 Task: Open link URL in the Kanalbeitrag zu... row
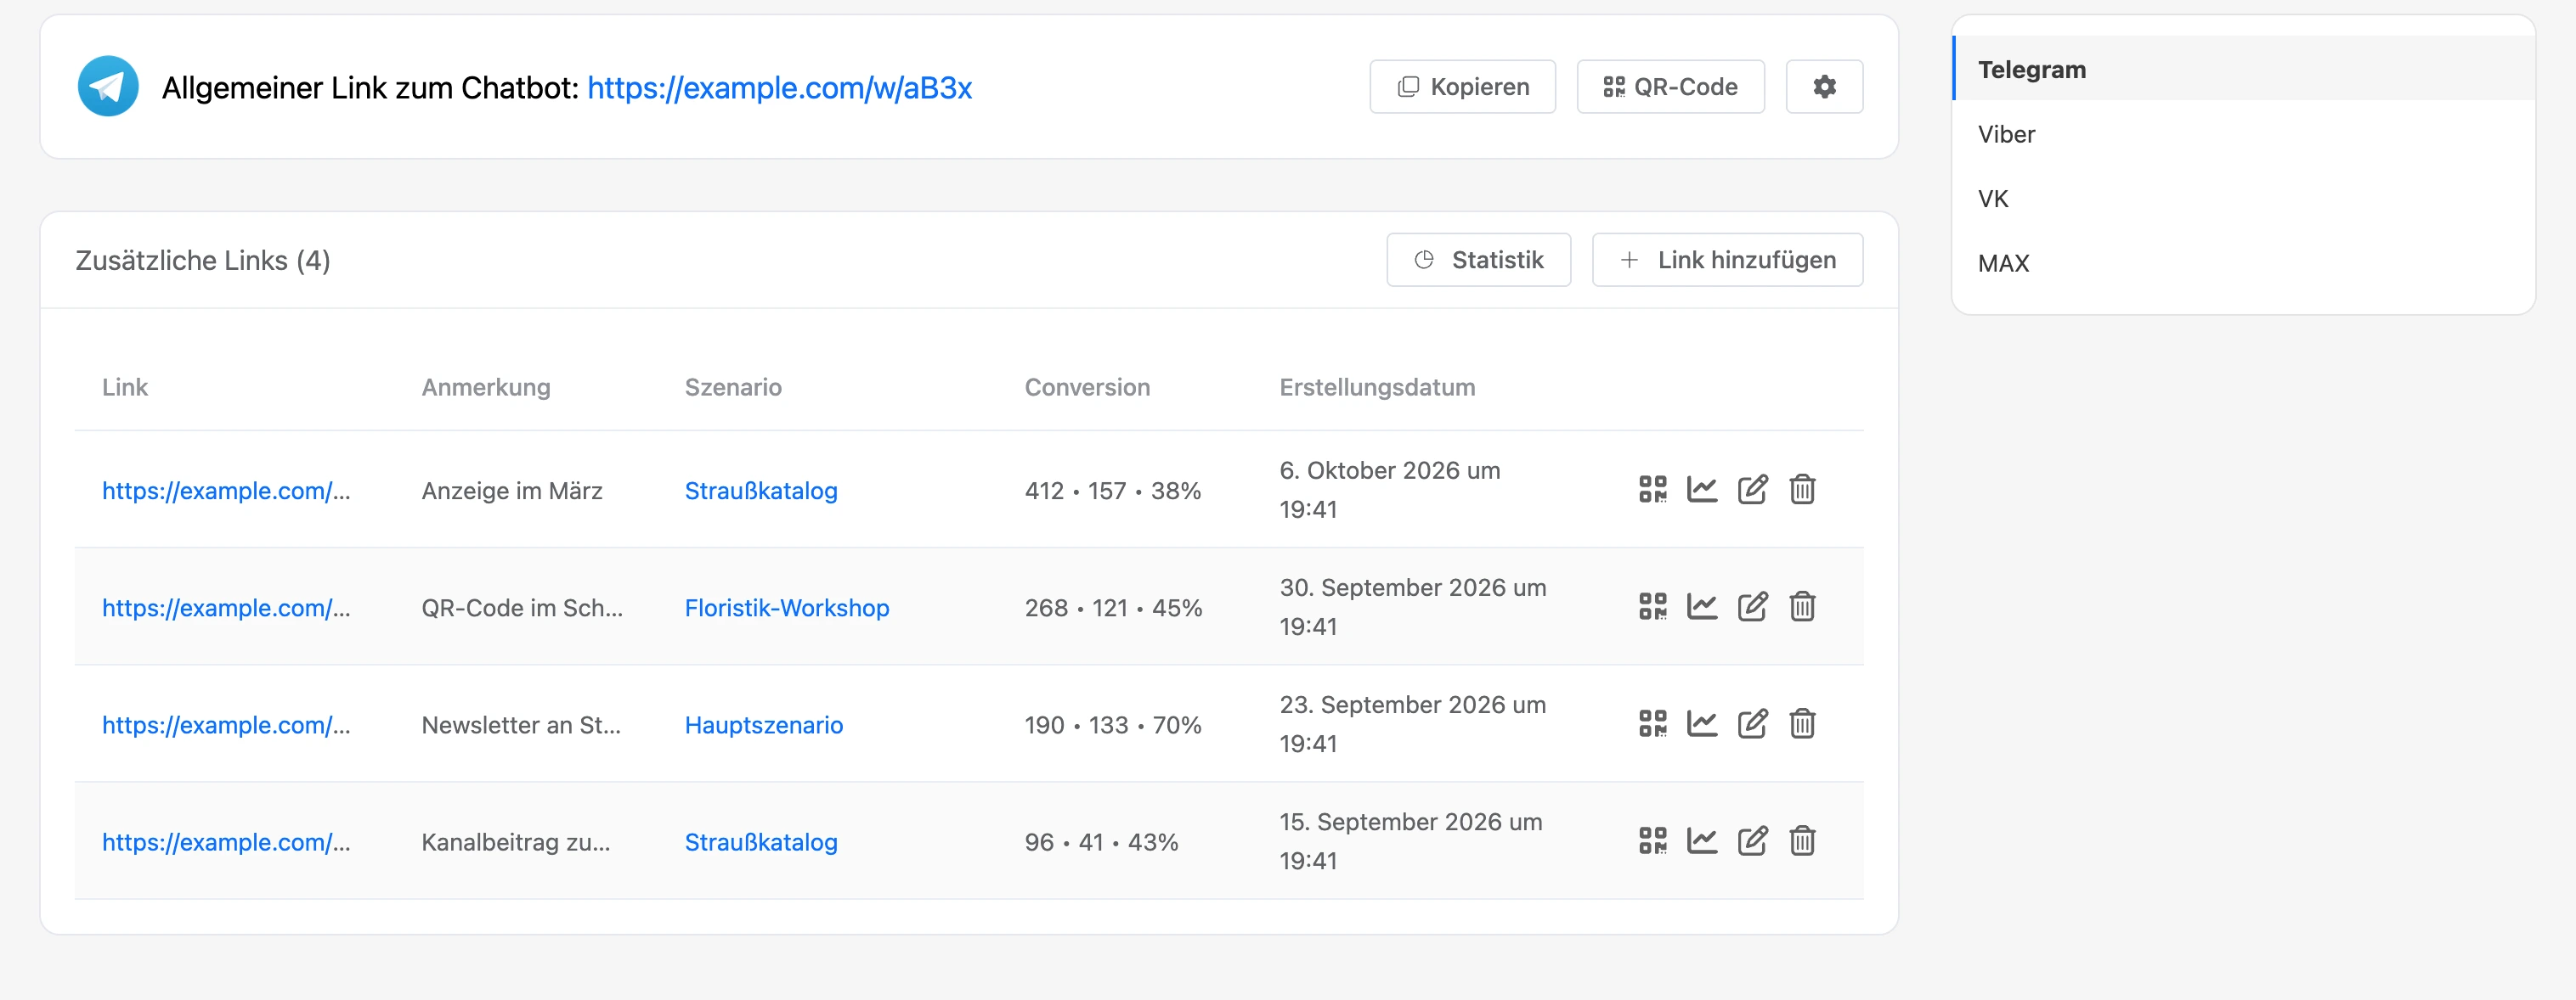[x=226, y=841]
